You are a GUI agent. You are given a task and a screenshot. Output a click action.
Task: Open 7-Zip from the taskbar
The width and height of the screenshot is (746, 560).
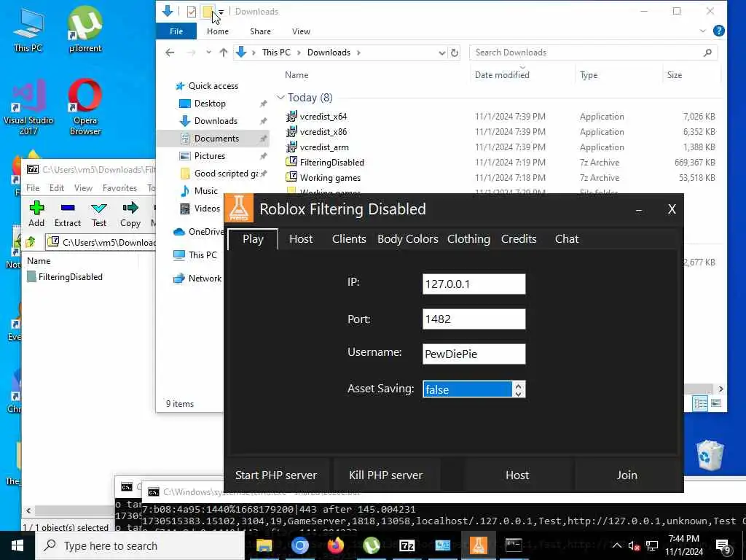pos(407,545)
